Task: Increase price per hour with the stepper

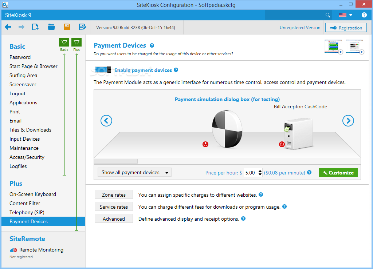Action: (260, 171)
